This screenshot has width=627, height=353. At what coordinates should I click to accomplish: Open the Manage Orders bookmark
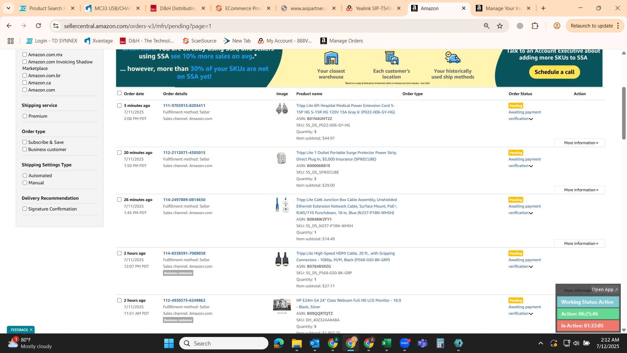click(x=342, y=41)
